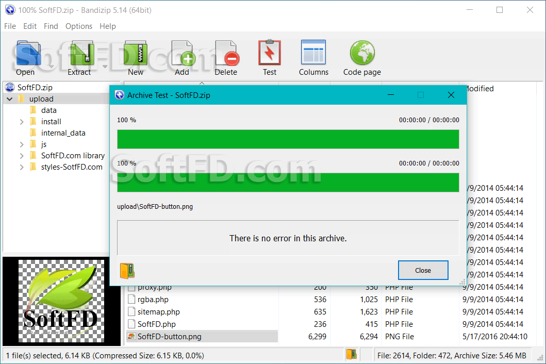The width and height of the screenshot is (546, 364).
Task: Select the internal_data folder label in the tree
Action: click(x=63, y=133)
